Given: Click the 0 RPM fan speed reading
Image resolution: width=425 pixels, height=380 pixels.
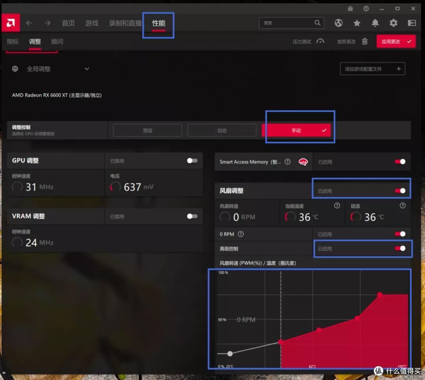Looking at the screenshot, I should (x=244, y=217).
